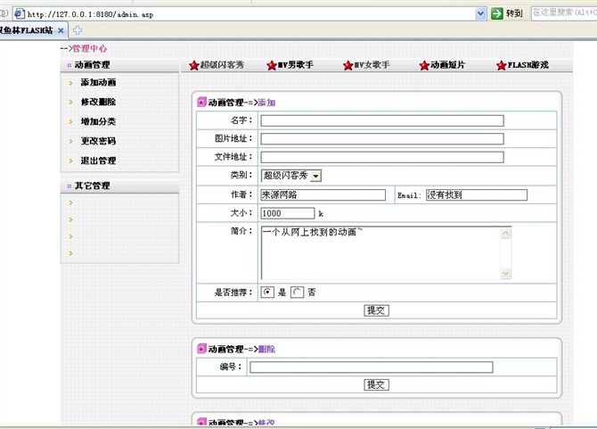
Task: Click the Email field containing 没有找到
Action: (x=477, y=195)
